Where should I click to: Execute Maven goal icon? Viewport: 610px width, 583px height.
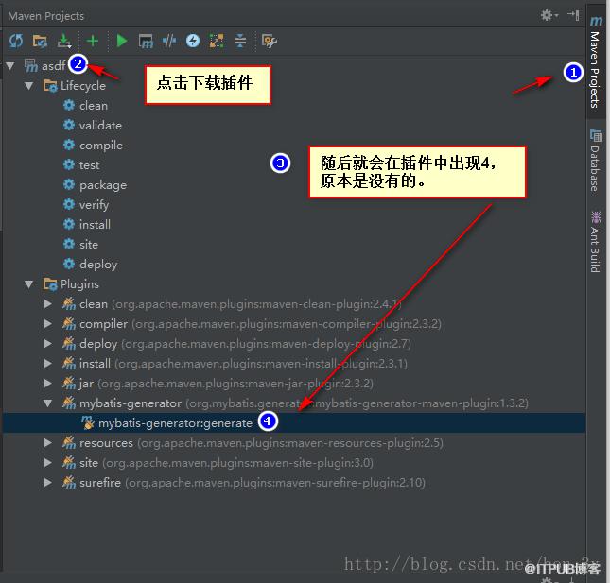coord(146,41)
